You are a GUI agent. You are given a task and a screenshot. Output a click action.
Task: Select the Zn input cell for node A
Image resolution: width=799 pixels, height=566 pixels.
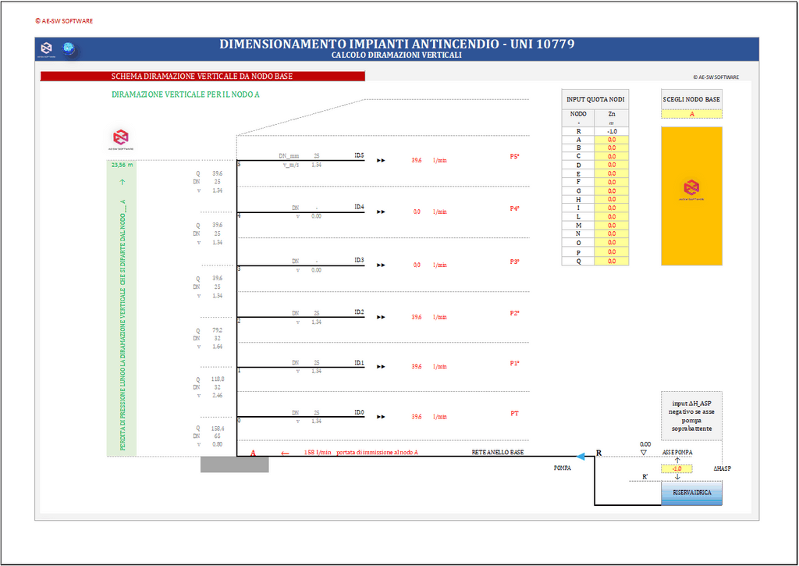click(611, 139)
